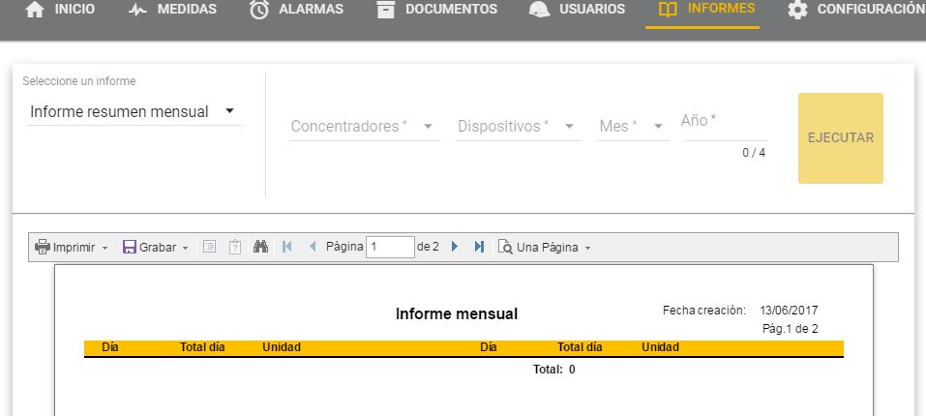Click the 0 / 4 character counter
Image resolution: width=926 pixels, height=416 pixels.
[754, 153]
